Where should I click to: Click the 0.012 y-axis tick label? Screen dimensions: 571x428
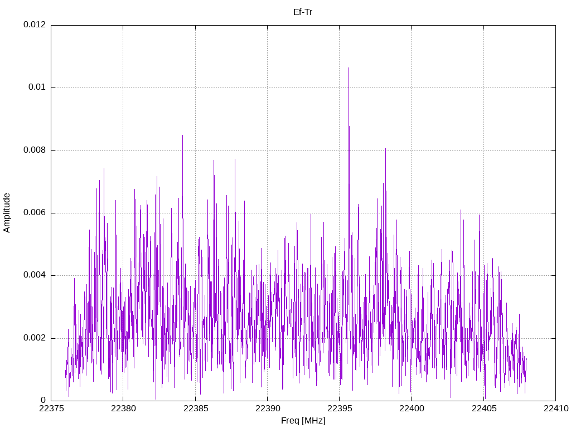tap(35, 25)
